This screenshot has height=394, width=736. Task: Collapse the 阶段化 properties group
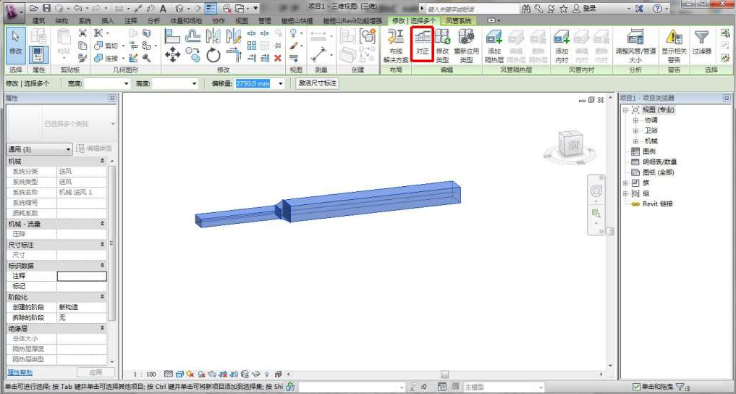click(102, 297)
